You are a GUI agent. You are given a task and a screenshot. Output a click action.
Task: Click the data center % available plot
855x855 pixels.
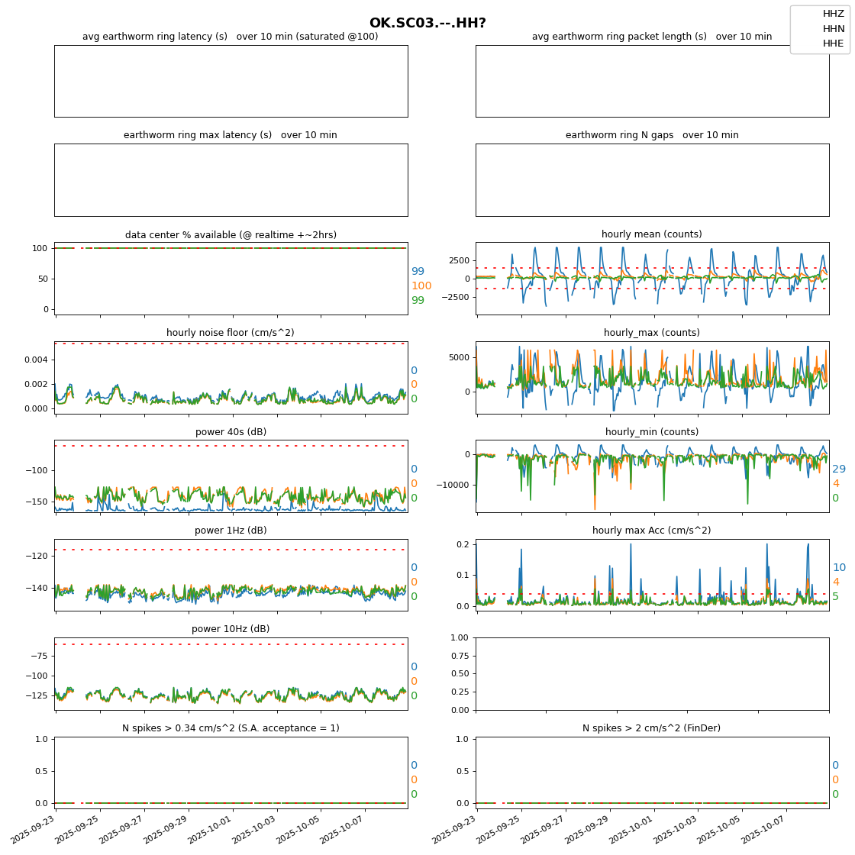[x=231, y=279]
